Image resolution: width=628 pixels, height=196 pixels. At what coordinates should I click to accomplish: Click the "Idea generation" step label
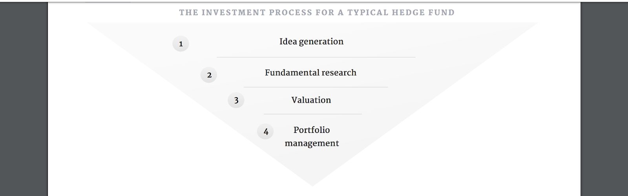311,42
